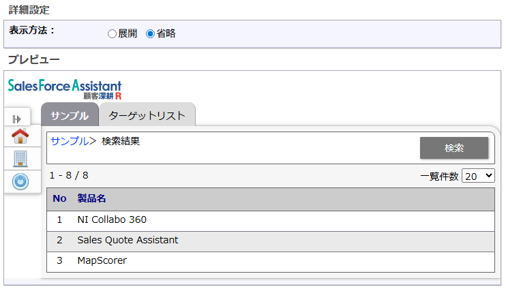Switch to the サンプル tab
Screen dimensions: 506x289
point(70,115)
